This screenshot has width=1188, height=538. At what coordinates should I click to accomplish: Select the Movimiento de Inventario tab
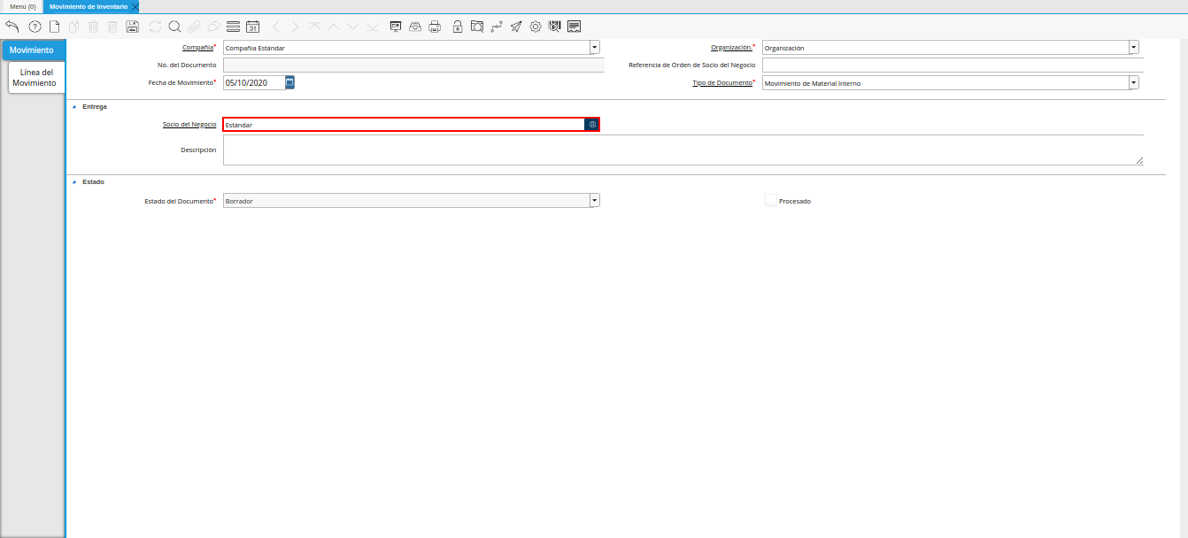(89, 6)
